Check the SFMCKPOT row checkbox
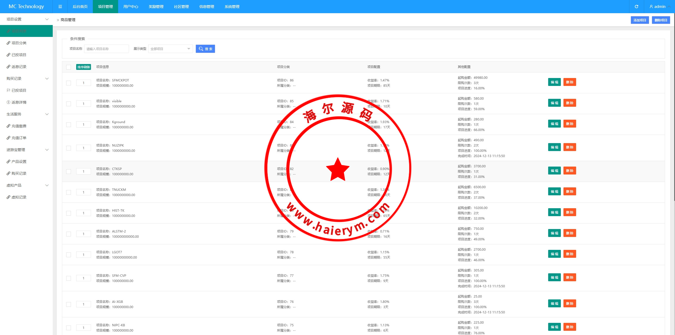 pos(69,83)
